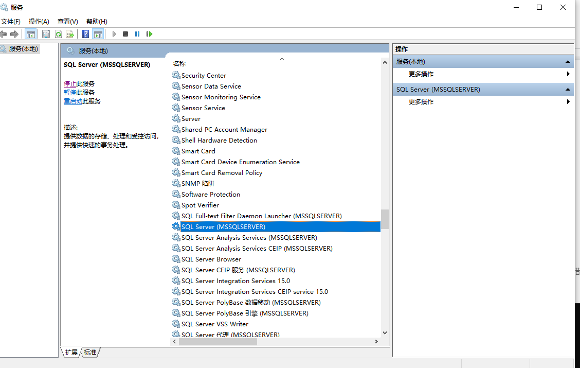Click the horizontal scrollbar thumb
Viewport: 580px width, 368px height.
[x=218, y=341]
